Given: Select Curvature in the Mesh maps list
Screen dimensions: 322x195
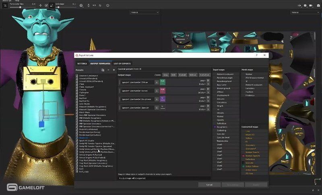Looking at the screenshot, I should coord(250,88).
